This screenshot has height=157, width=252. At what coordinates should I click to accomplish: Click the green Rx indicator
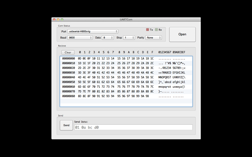pyautogui.click(x=157, y=30)
